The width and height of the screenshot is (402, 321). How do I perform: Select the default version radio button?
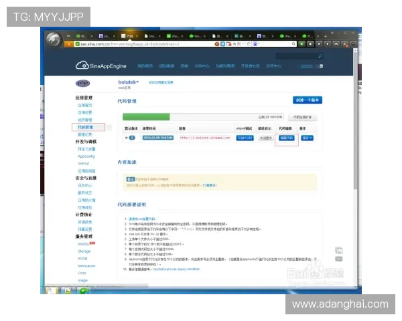pos(126,138)
